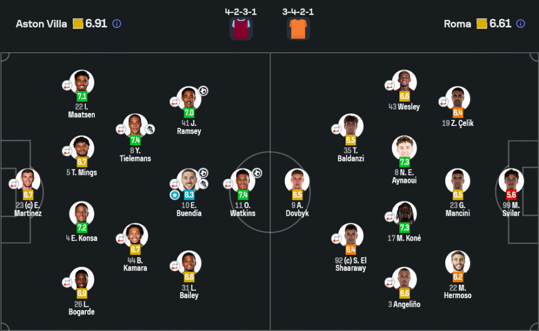
Task: Click the Roma orange kit shirt icon
Action: click(298, 29)
